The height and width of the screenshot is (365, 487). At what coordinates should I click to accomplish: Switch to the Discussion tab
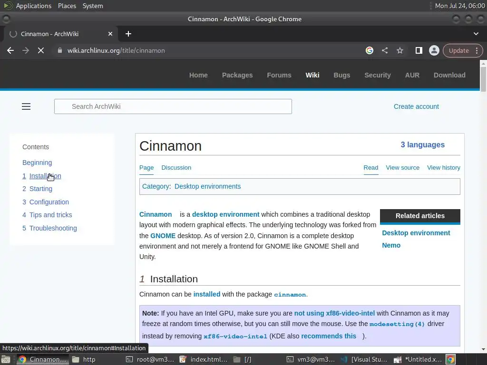click(x=176, y=168)
